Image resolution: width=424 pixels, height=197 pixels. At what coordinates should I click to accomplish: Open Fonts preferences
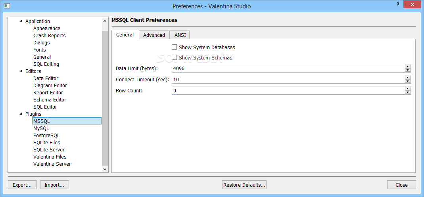click(x=40, y=50)
